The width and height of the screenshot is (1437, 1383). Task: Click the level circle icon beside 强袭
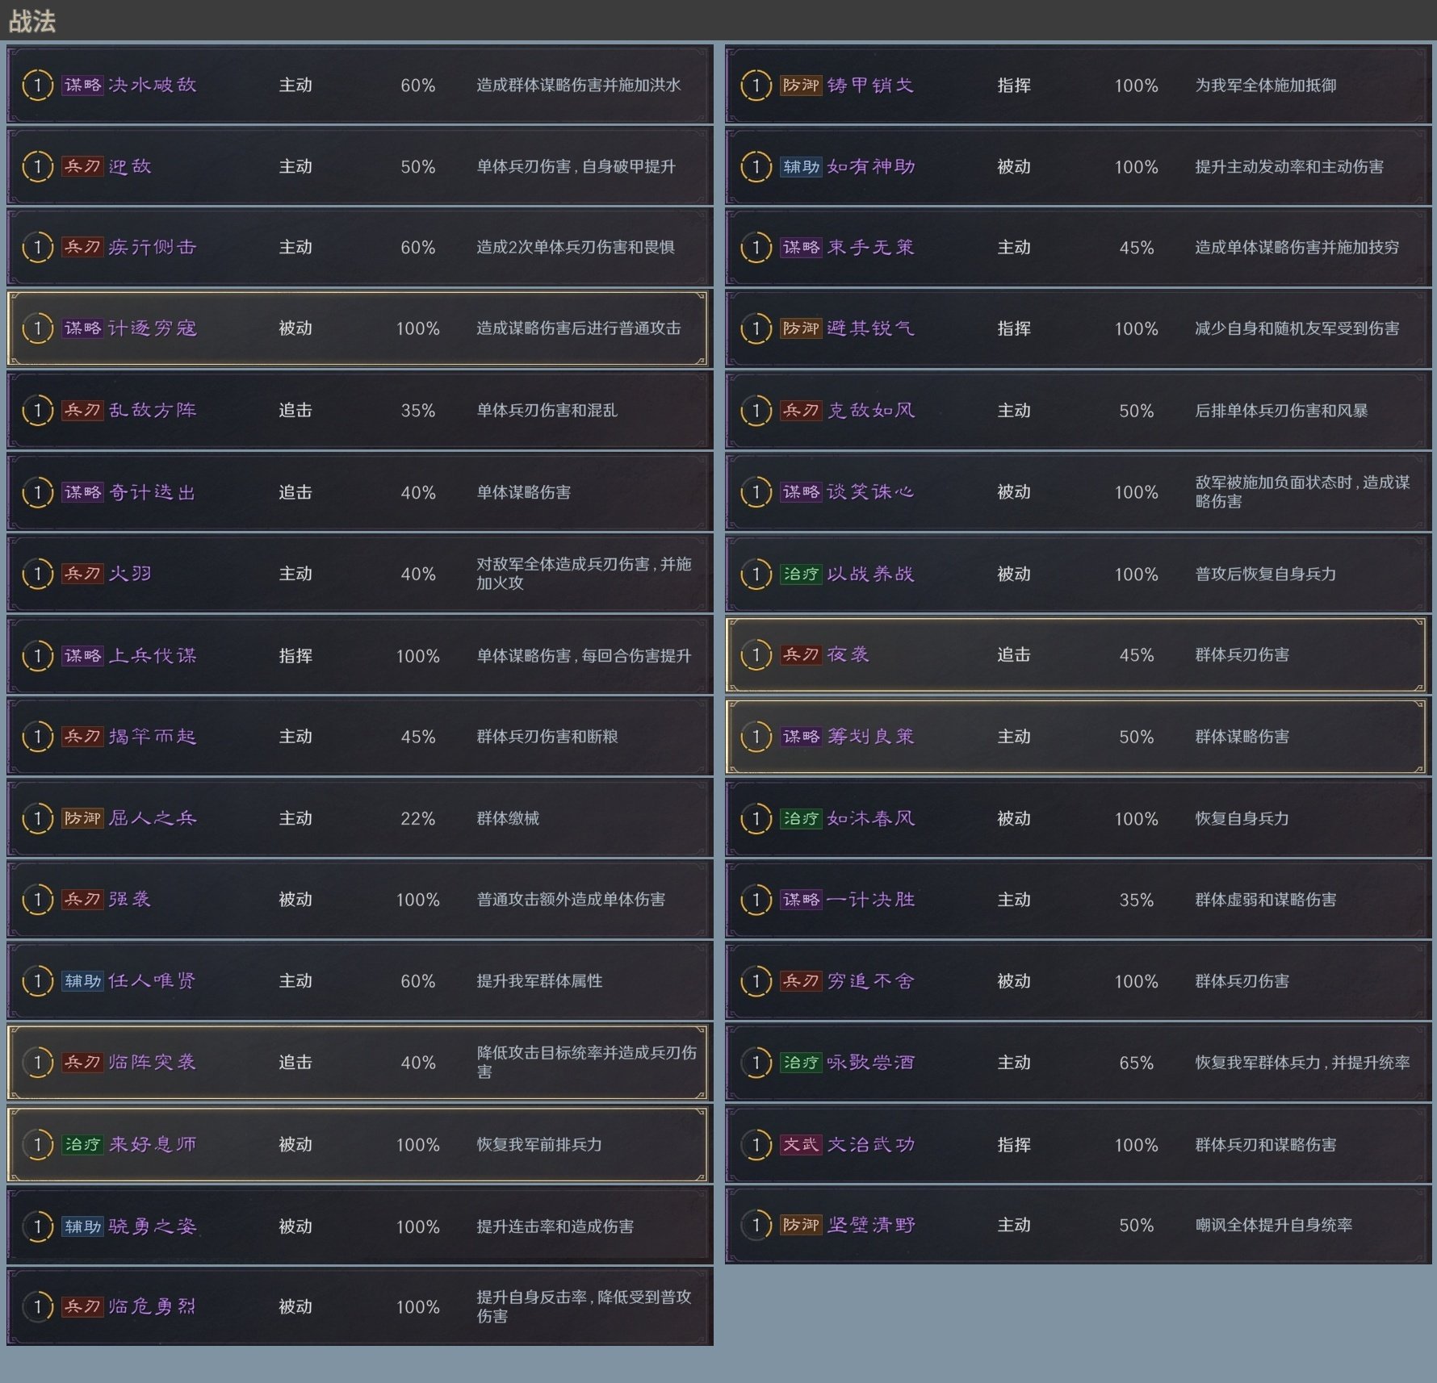tap(37, 900)
